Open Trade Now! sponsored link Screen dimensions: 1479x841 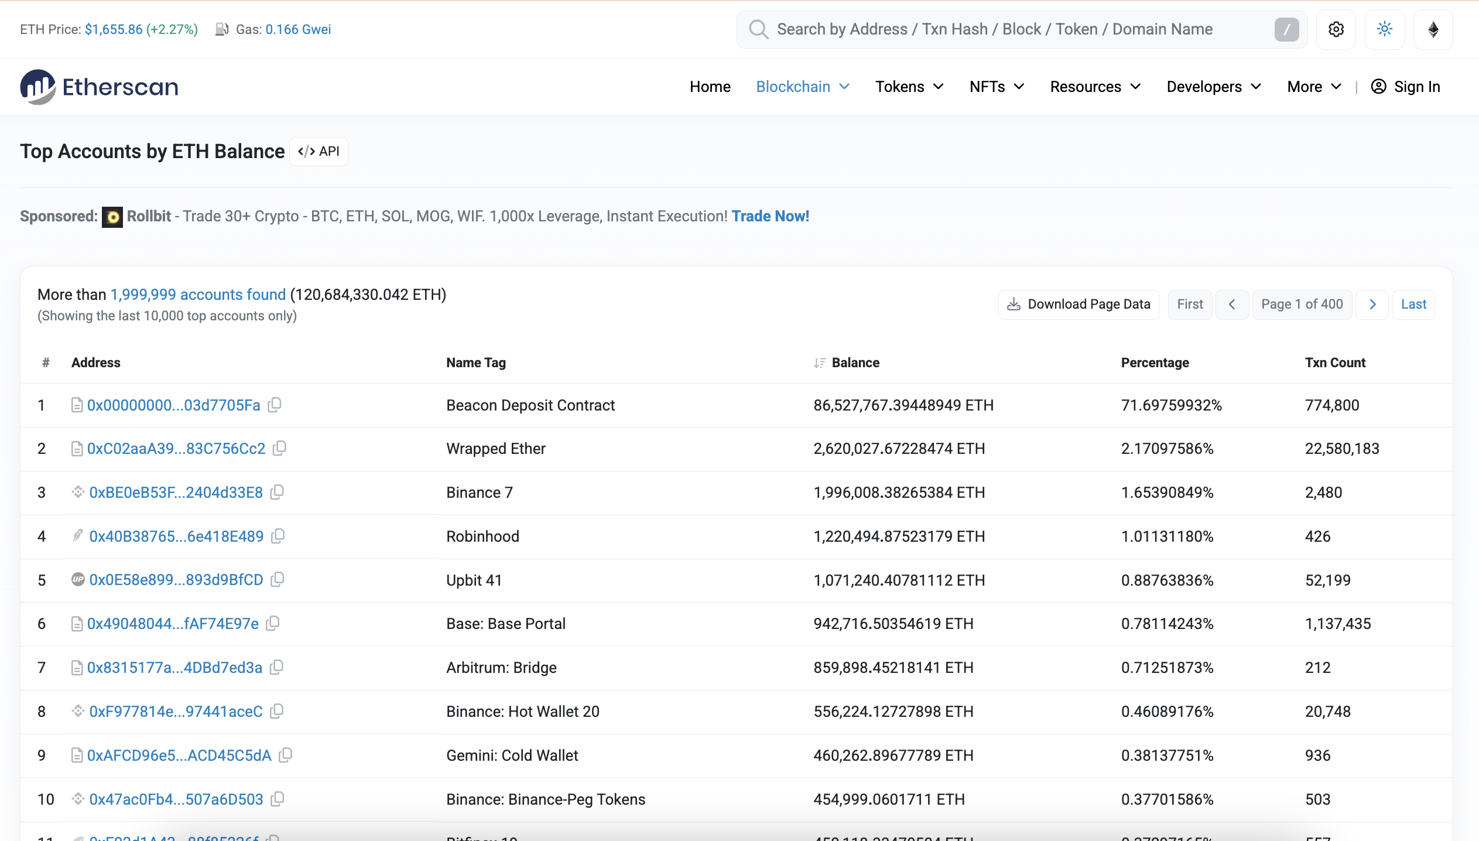tap(771, 216)
